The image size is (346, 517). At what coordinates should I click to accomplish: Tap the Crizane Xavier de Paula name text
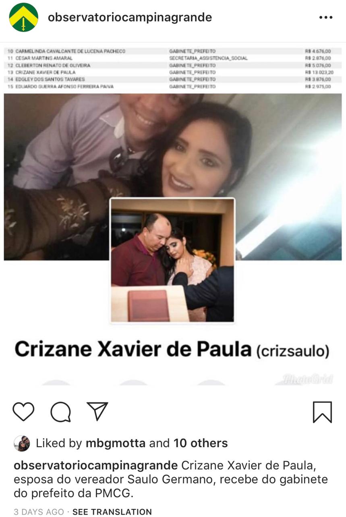133,349
